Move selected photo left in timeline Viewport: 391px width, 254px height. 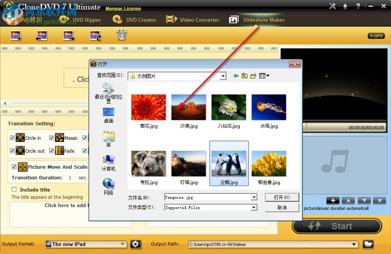[41, 35]
